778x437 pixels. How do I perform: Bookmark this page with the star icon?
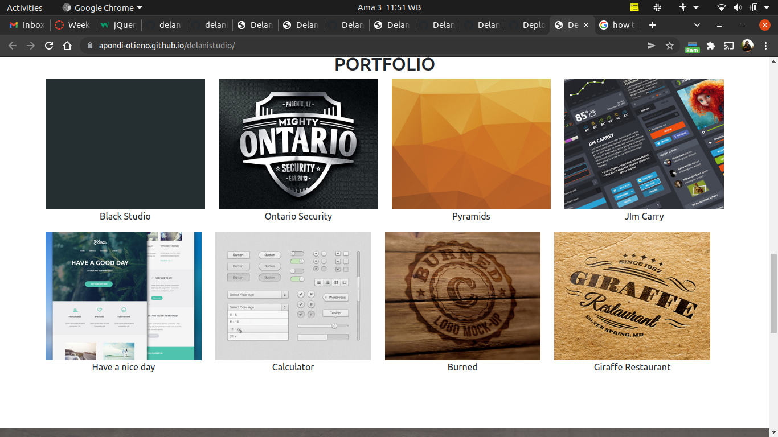(x=670, y=46)
